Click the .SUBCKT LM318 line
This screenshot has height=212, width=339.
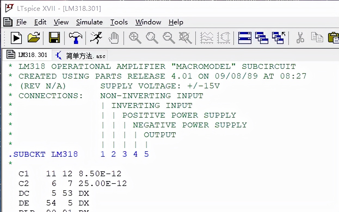79,154
